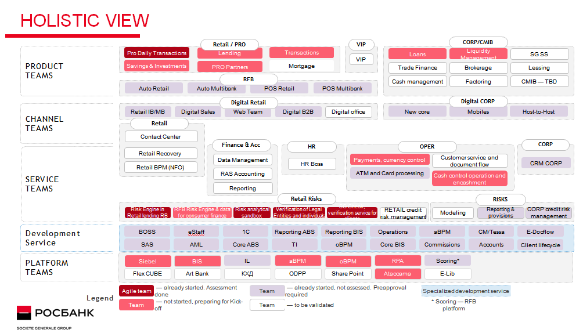Click the Rosbank logo icon
583x333 pixels.
pos(24,314)
